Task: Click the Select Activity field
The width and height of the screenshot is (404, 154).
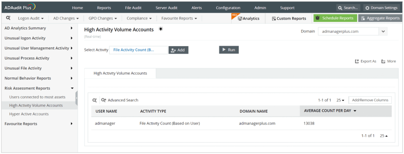Action: [138, 50]
